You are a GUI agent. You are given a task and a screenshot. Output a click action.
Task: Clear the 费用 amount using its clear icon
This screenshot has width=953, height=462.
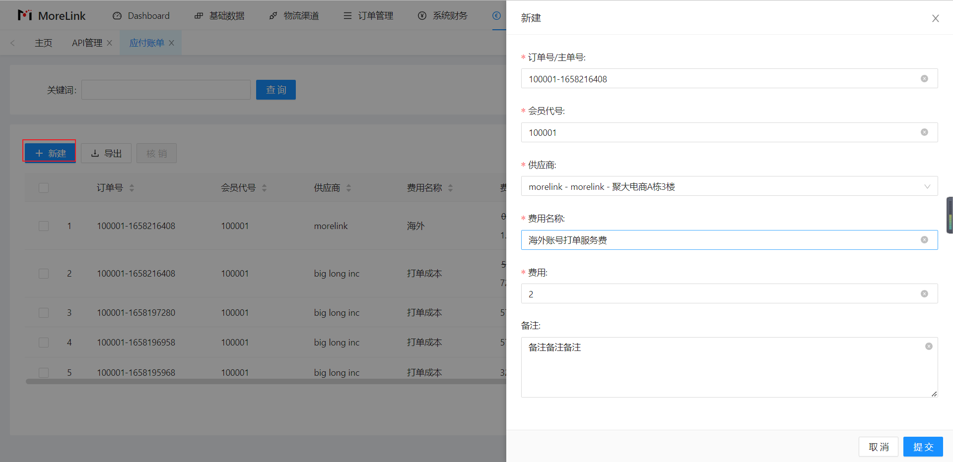pyautogui.click(x=924, y=294)
